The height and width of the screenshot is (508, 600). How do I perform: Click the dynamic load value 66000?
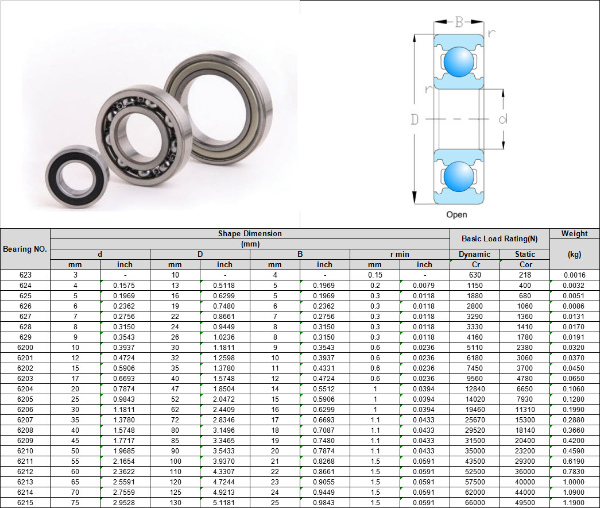click(474, 503)
